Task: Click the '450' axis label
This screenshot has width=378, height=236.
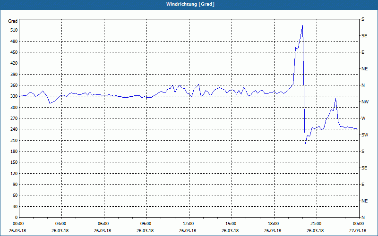Action: pyautogui.click(x=14, y=52)
